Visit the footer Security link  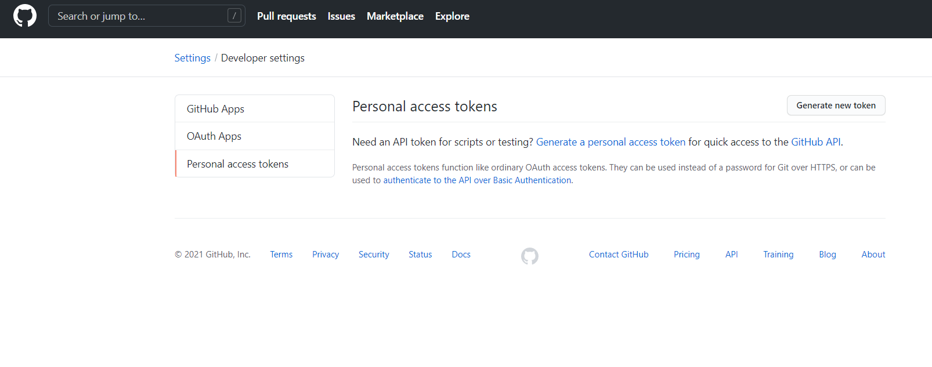pos(374,255)
